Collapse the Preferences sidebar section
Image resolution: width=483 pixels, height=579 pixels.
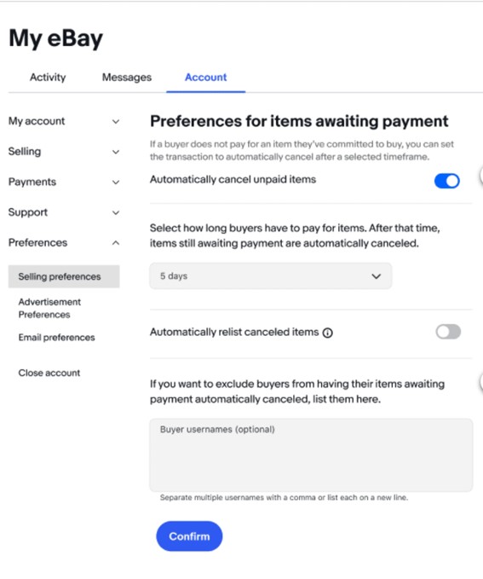pos(64,243)
